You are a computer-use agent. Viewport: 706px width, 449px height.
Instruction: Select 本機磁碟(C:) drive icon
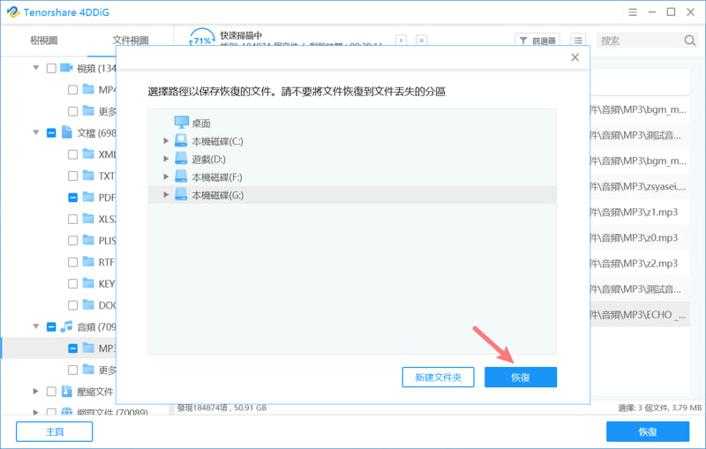pos(181,141)
